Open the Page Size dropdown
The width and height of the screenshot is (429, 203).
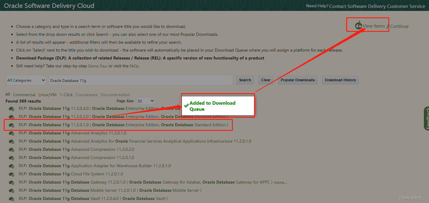[146, 101]
